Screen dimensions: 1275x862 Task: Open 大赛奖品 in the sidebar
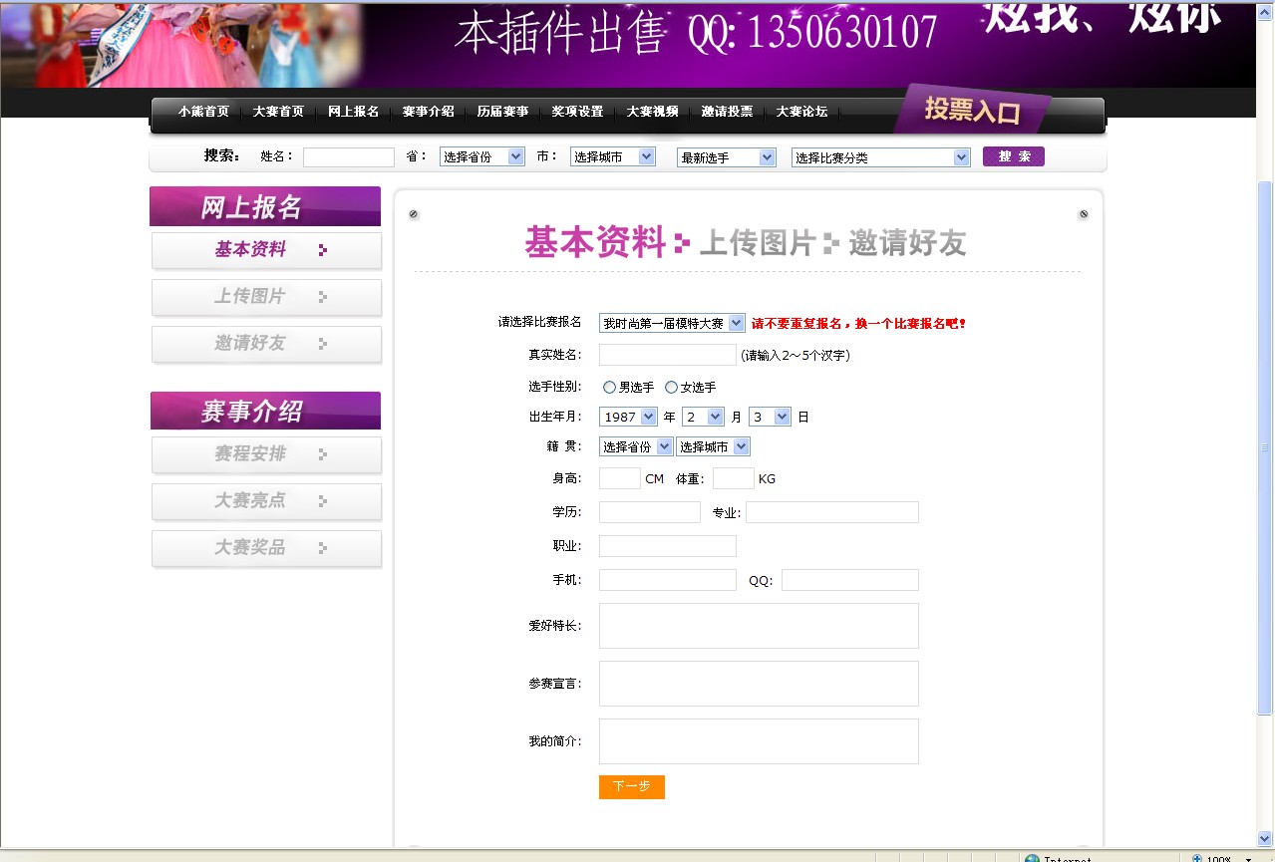266,548
